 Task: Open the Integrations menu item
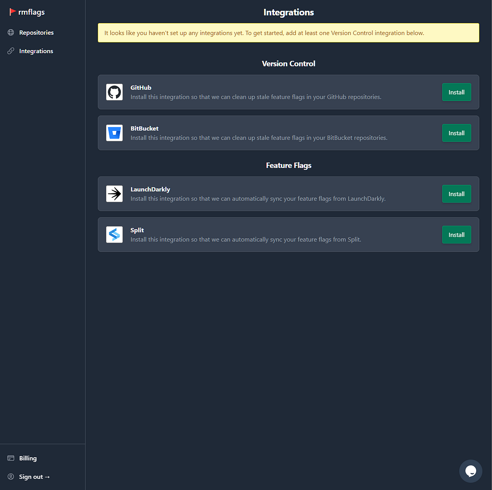pos(36,51)
